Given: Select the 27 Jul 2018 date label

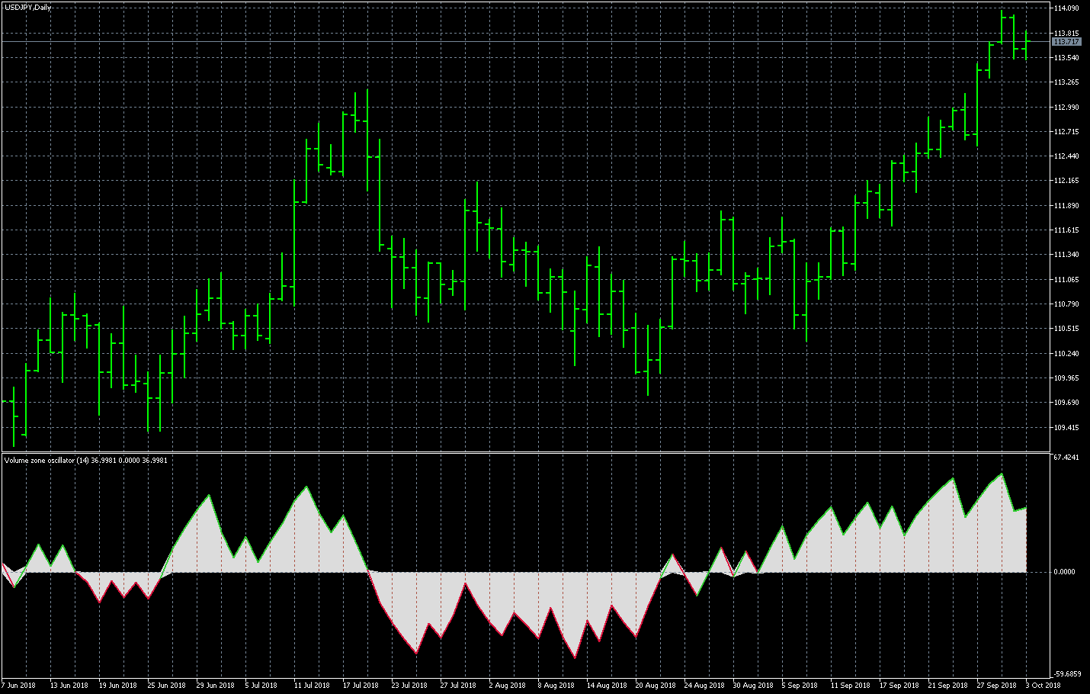Looking at the screenshot, I should (458, 685).
